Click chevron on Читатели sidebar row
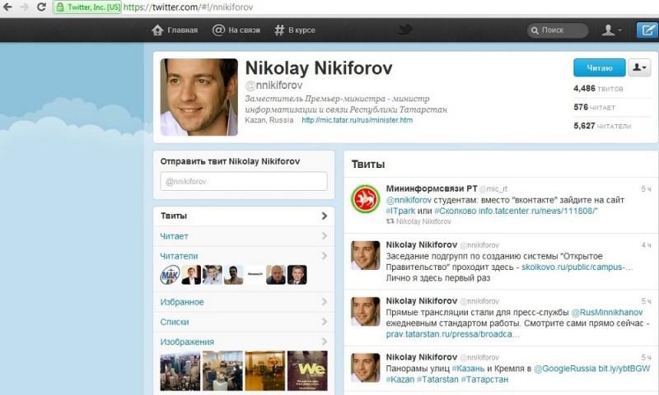Viewport: 659px width, 395px height. tap(325, 256)
